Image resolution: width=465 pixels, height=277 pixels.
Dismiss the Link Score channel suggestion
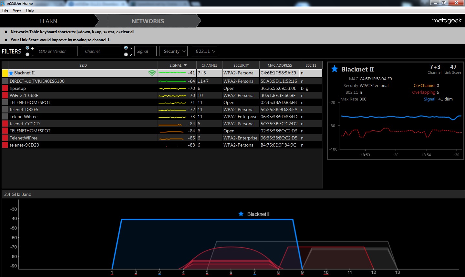pyautogui.click(x=6, y=40)
